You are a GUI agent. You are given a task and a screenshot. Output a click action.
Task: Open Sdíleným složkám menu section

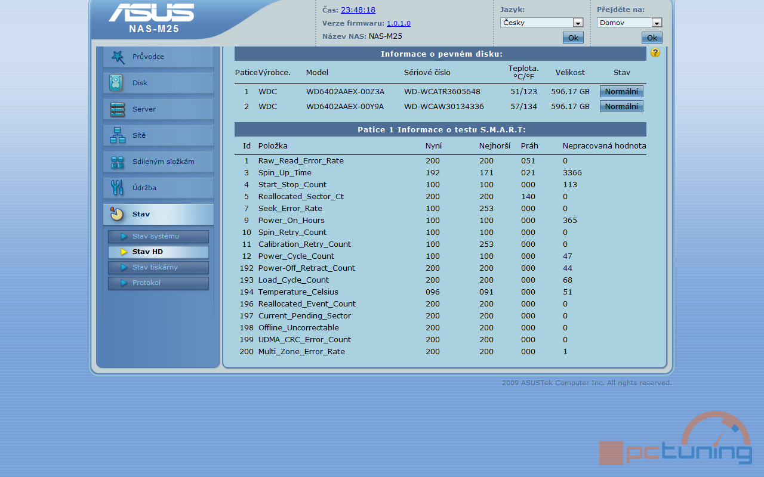pos(158,162)
